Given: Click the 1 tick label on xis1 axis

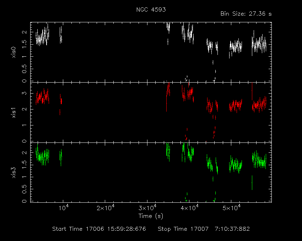Looking at the screenshot, I should [x=24, y=125].
